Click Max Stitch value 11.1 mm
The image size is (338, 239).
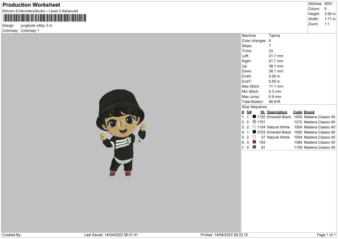[x=276, y=86]
